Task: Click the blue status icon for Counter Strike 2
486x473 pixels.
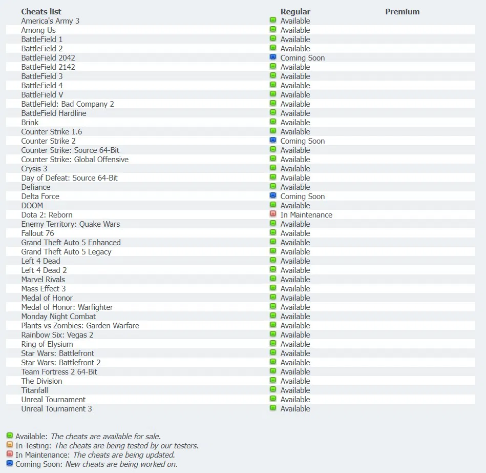Action: 273,140
